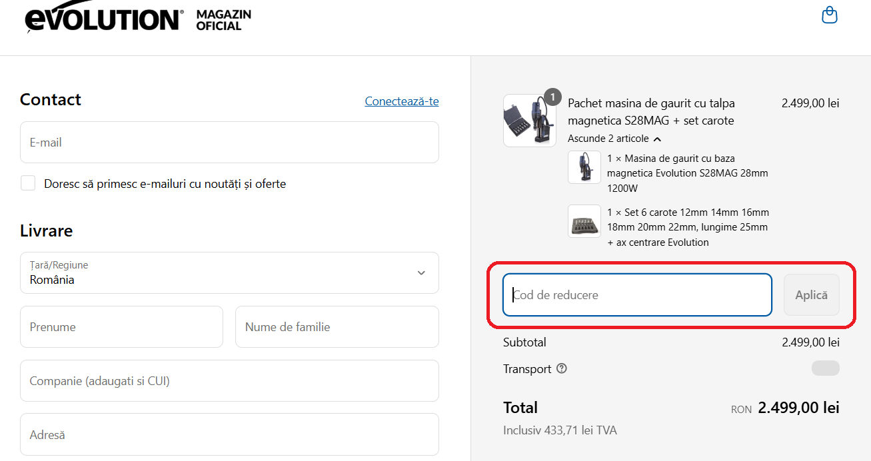Click the item quantity badge showing 1
The width and height of the screenshot is (871, 461).
pyautogui.click(x=552, y=97)
